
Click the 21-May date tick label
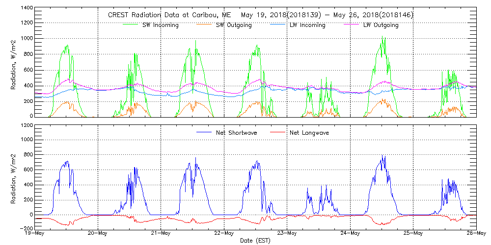(161, 233)
